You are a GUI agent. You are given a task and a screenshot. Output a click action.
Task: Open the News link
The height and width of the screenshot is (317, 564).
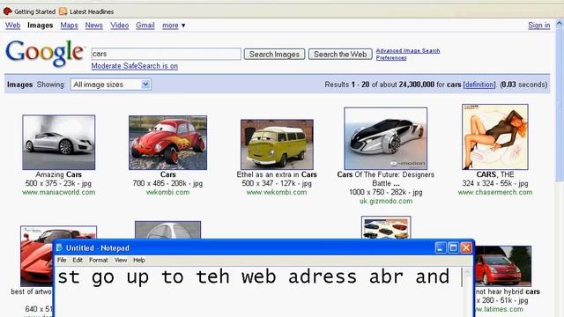pyautogui.click(x=94, y=26)
